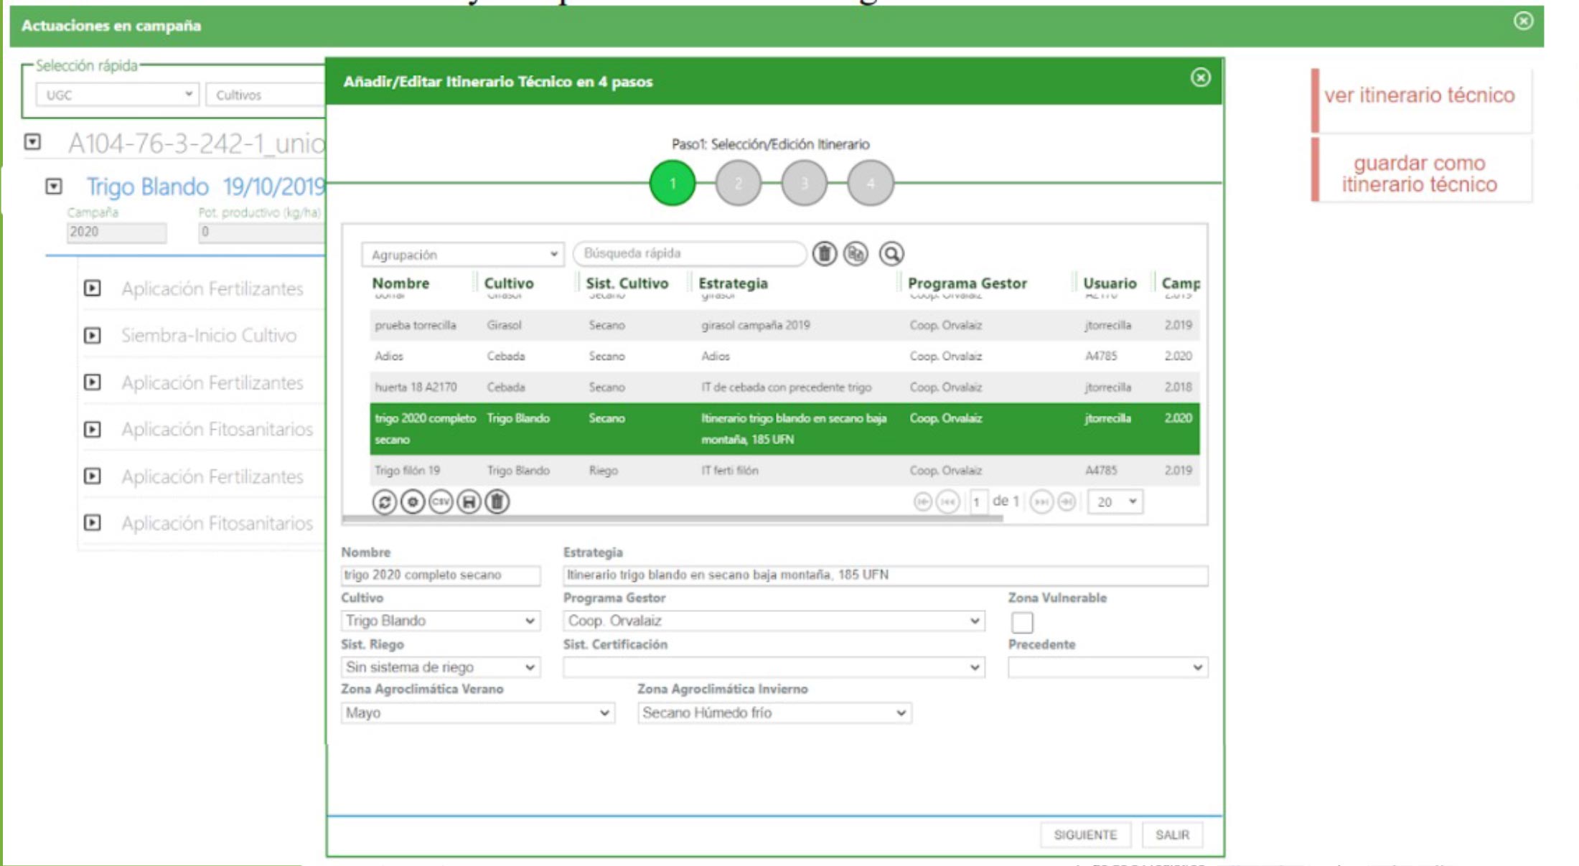Open the Zona Agroclimática Verano dropdown

(478, 713)
